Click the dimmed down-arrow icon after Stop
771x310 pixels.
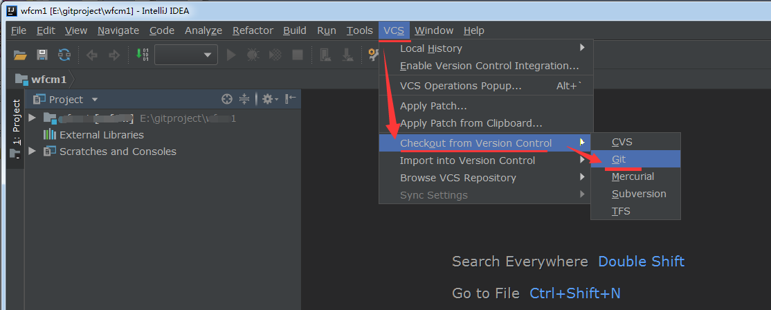point(347,55)
